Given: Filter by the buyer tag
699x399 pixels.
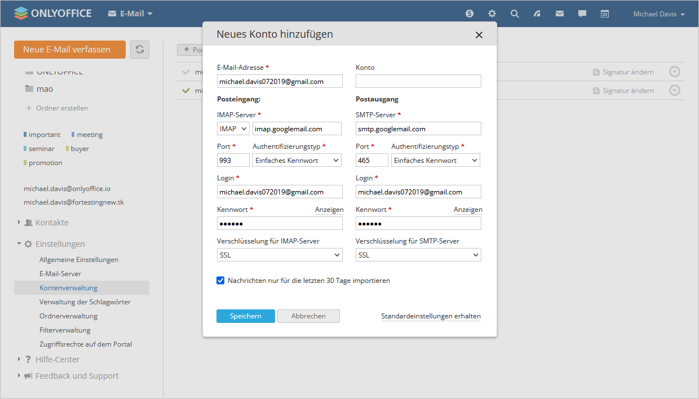Looking at the screenshot, I should tap(78, 149).
